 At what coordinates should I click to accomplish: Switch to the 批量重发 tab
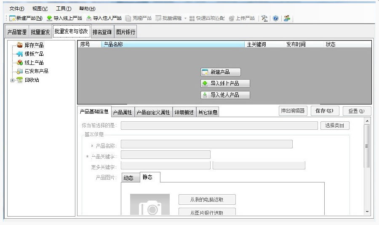(40, 32)
